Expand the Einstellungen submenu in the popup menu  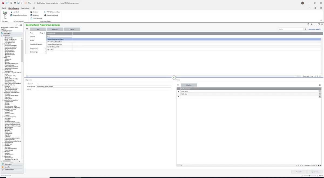click(38, 52)
